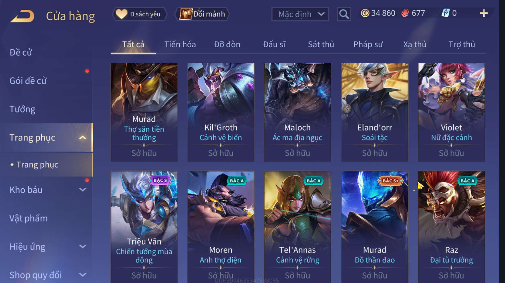Open the Tướng sidebar menu
Image resolution: width=505 pixels, height=283 pixels.
(23, 109)
